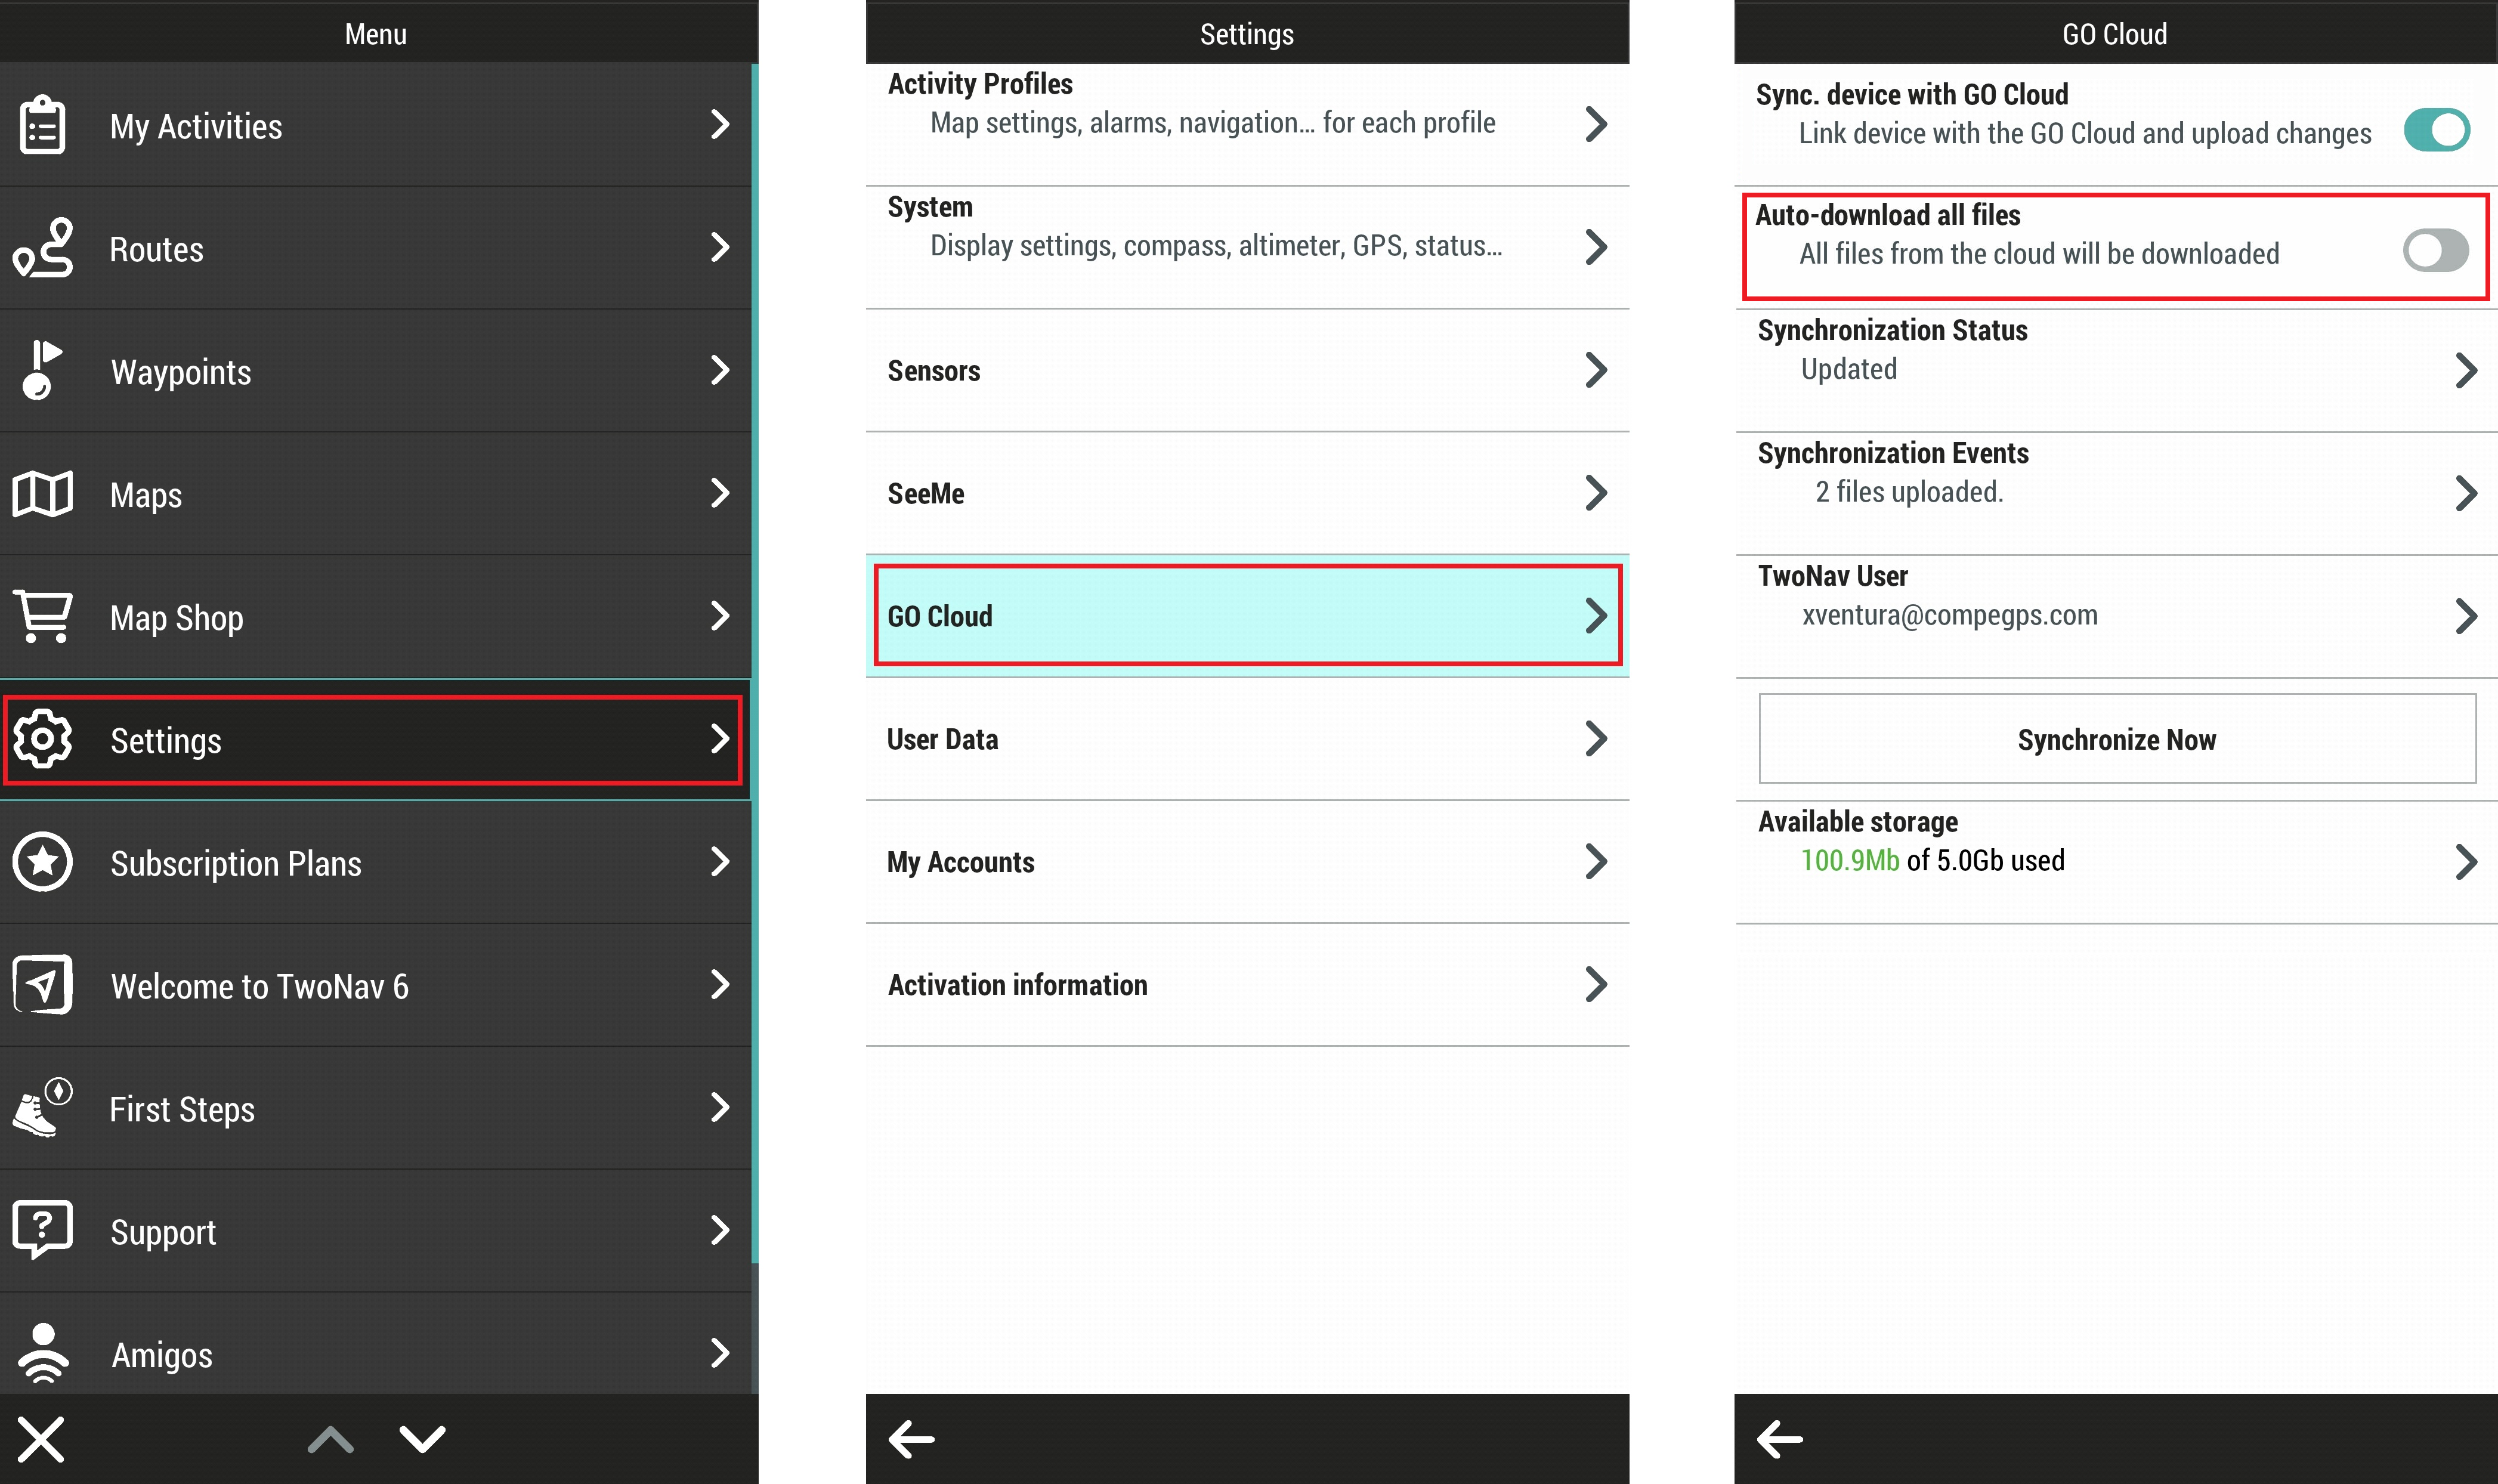Tap the Support question-mark icon

(x=42, y=1230)
